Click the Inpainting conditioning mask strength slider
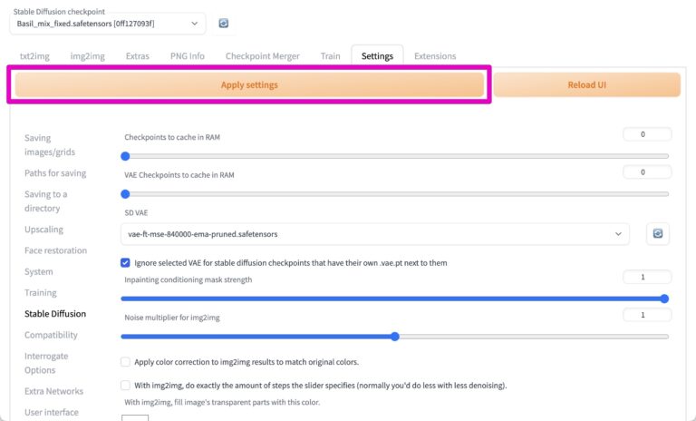This screenshot has height=421, width=696. tap(394, 299)
